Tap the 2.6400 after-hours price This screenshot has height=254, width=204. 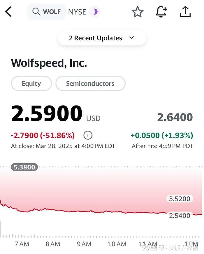coord(175,117)
